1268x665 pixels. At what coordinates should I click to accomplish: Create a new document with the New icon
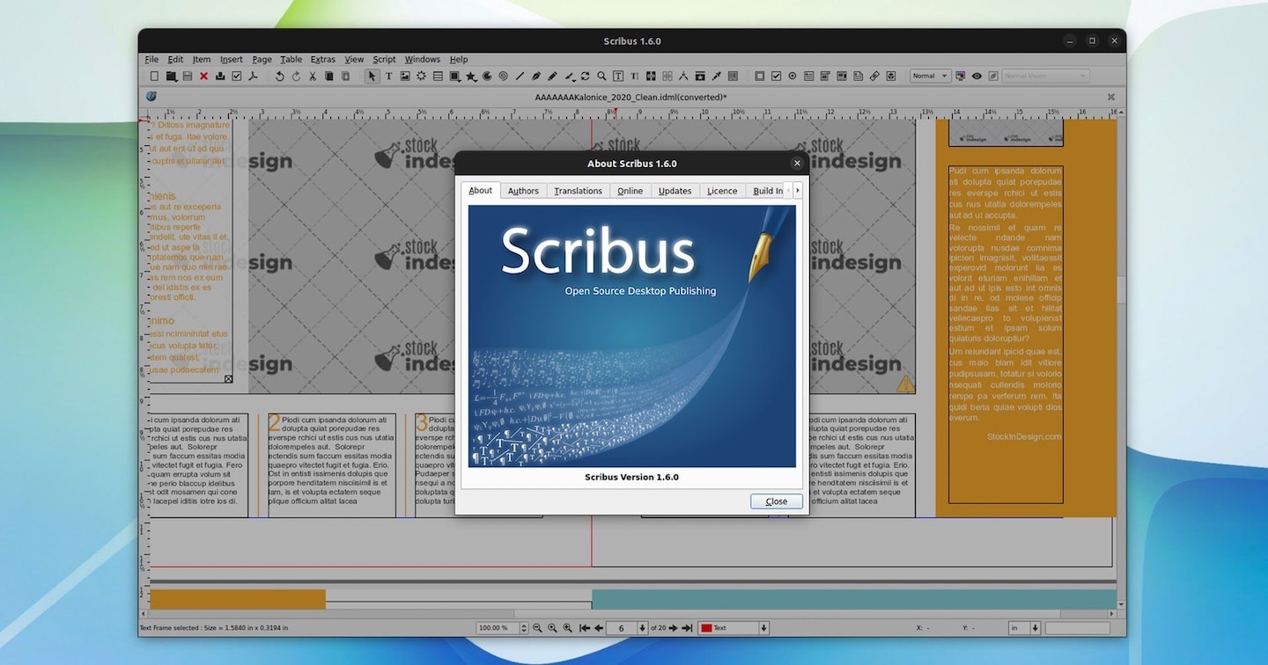(x=154, y=77)
